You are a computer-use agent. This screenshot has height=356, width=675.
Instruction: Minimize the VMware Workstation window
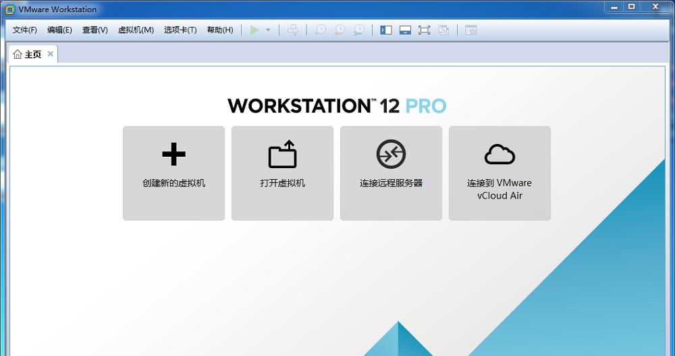tap(614, 7)
